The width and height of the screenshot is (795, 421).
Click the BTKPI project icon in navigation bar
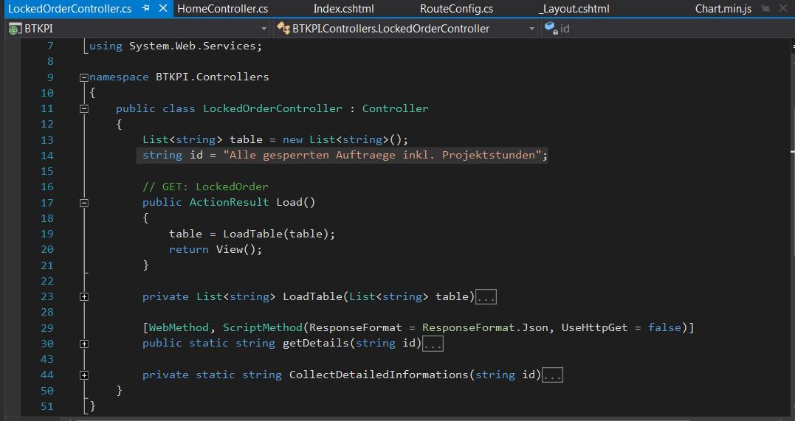click(15, 29)
